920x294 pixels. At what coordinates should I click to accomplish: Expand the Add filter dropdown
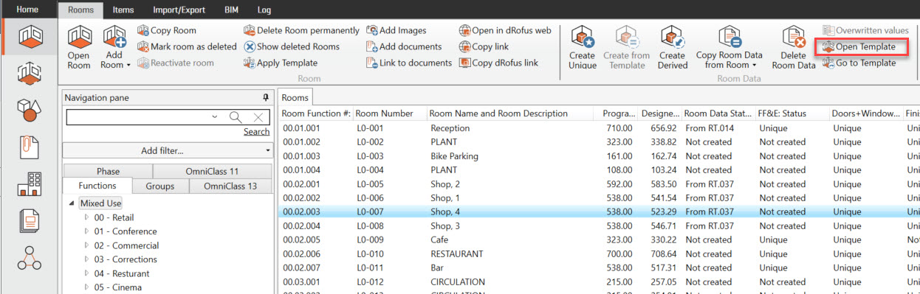pyautogui.click(x=168, y=150)
